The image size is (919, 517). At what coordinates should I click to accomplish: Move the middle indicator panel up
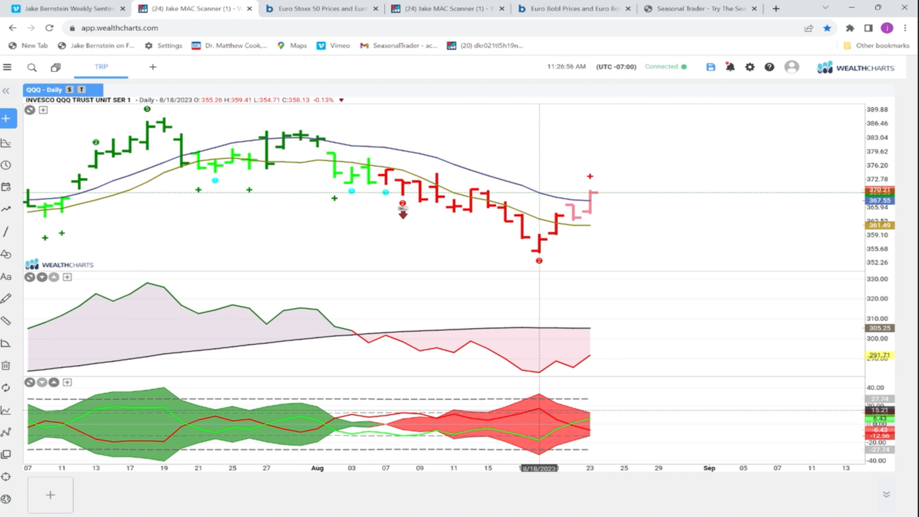click(x=54, y=277)
